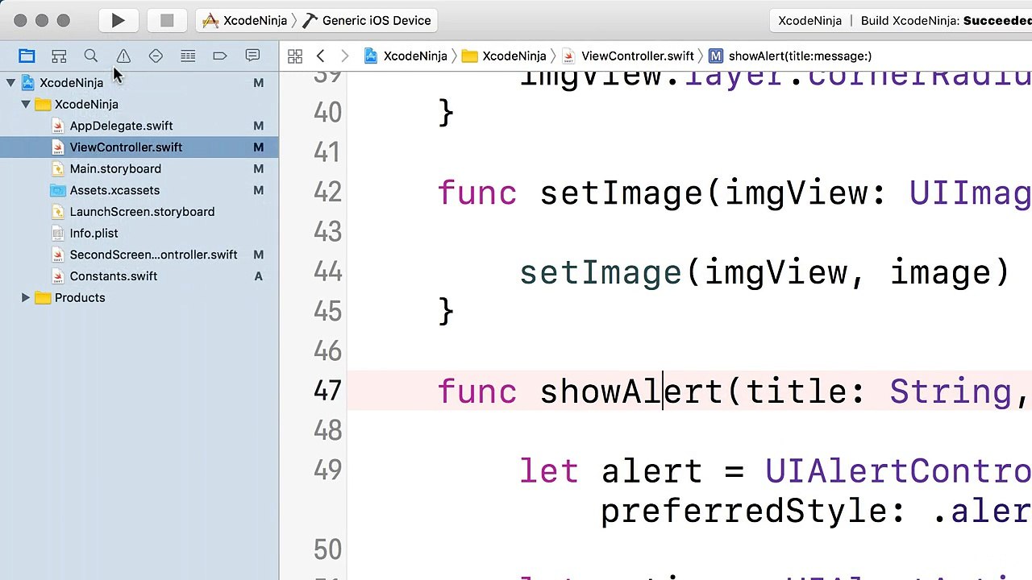Open Constants.swift file

pos(139,275)
